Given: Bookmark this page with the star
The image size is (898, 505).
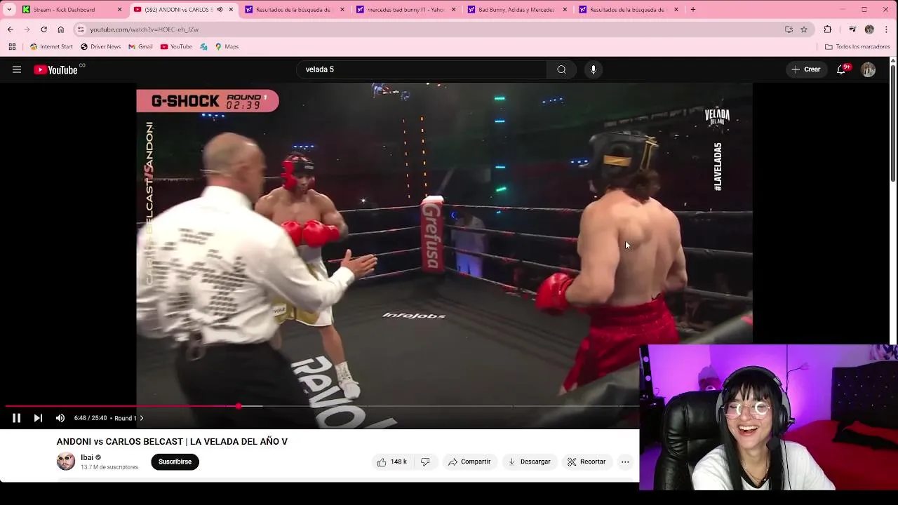Looking at the screenshot, I should click(x=804, y=29).
